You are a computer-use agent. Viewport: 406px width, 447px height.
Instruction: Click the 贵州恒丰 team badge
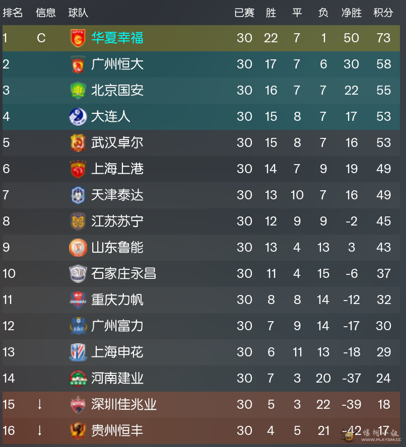(78, 431)
